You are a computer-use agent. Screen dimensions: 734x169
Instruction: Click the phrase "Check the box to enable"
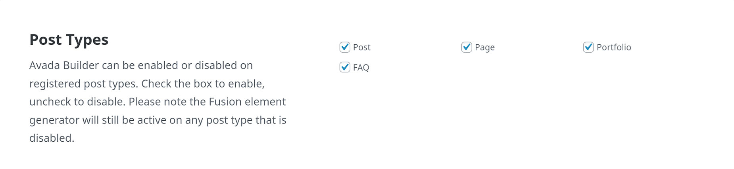click(x=202, y=84)
